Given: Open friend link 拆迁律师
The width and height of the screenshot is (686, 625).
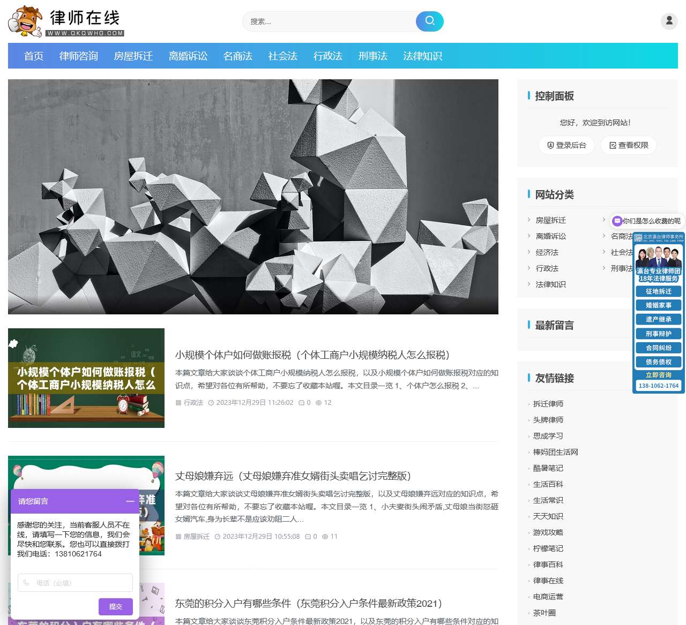Looking at the screenshot, I should (x=548, y=404).
